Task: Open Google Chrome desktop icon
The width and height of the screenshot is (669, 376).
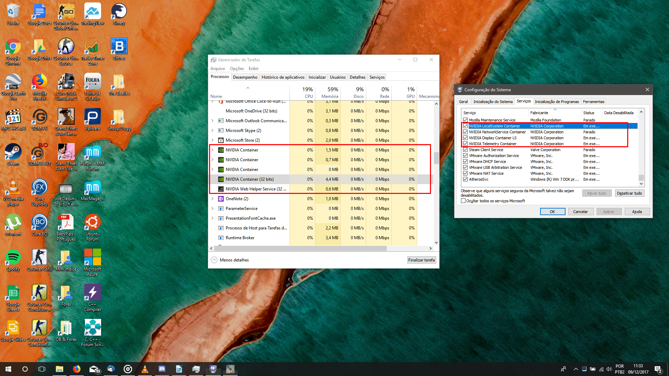Action: [13, 52]
